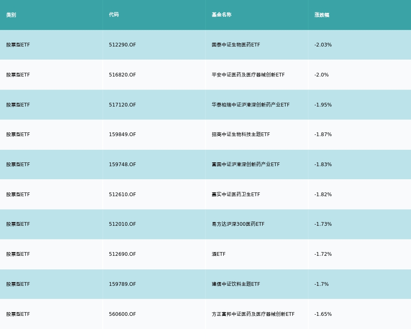Click the -2.0% change value

[x=321, y=75]
